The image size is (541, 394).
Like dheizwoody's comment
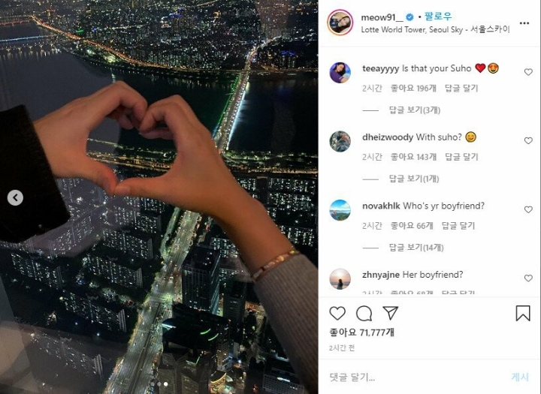click(528, 140)
